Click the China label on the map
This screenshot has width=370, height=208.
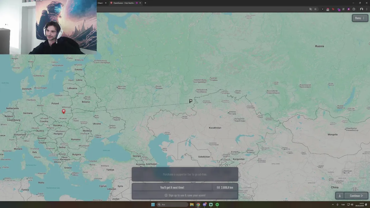click(x=334, y=187)
